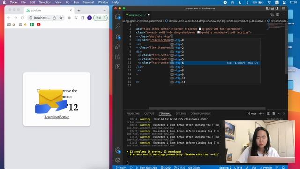
Task: Accept the highlighted -top-6 suggestion
Action: pos(215,63)
